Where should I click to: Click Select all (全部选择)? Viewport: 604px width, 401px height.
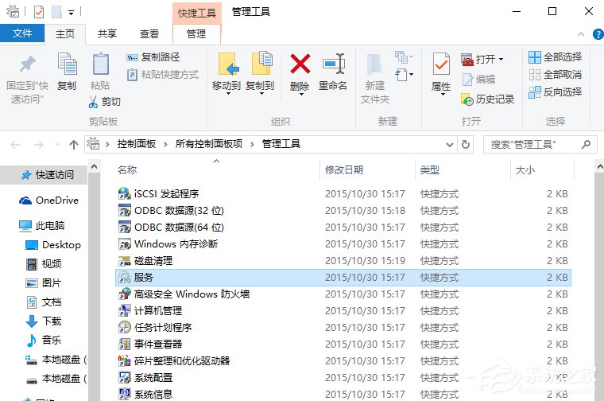(x=555, y=57)
